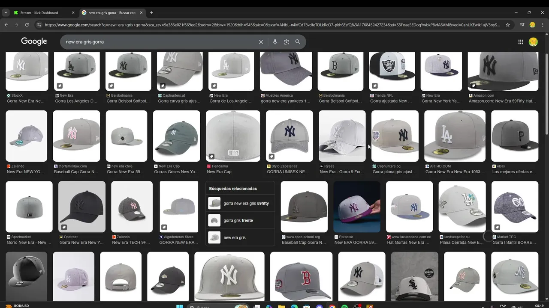Reload the current Google page
The width and height of the screenshot is (549, 308).
[27, 25]
